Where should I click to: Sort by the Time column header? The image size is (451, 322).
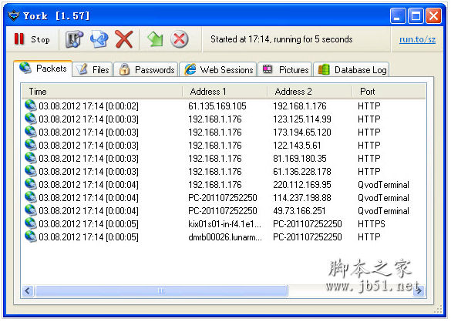(x=102, y=92)
